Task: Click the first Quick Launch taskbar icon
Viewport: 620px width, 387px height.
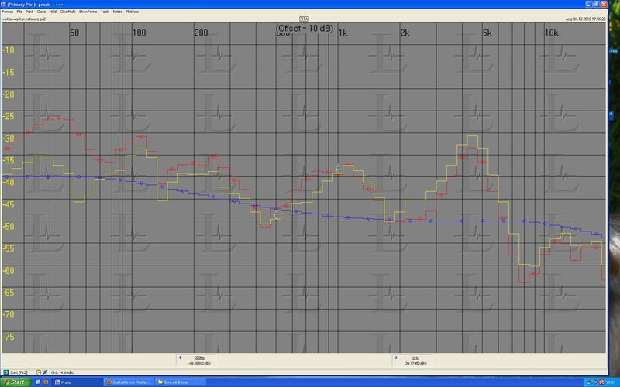Action: (38, 382)
